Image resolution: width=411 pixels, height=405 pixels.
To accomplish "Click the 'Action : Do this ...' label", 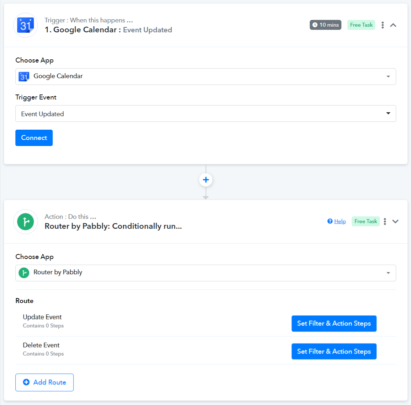I will point(70,217).
